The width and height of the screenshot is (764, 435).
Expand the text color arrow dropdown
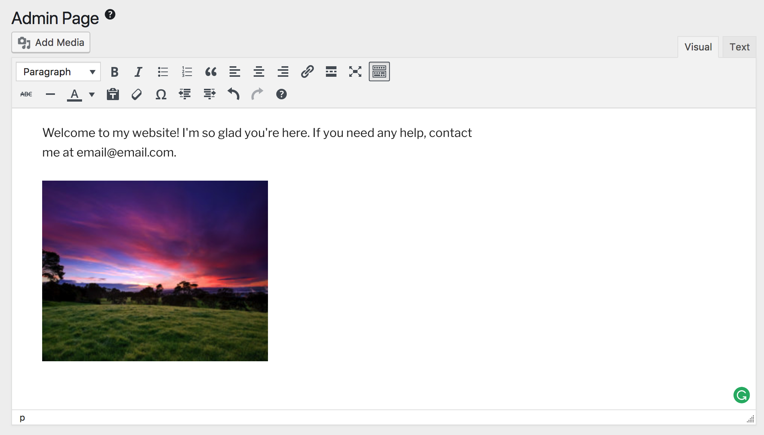(x=92, y=94)
